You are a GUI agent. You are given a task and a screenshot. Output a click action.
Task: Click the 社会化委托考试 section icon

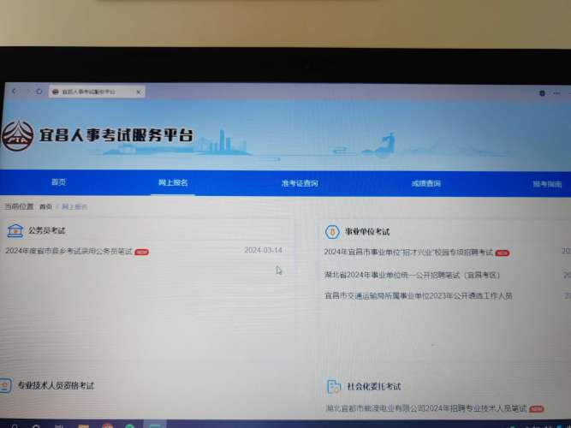pyautogui.click(x=334, y=388)
